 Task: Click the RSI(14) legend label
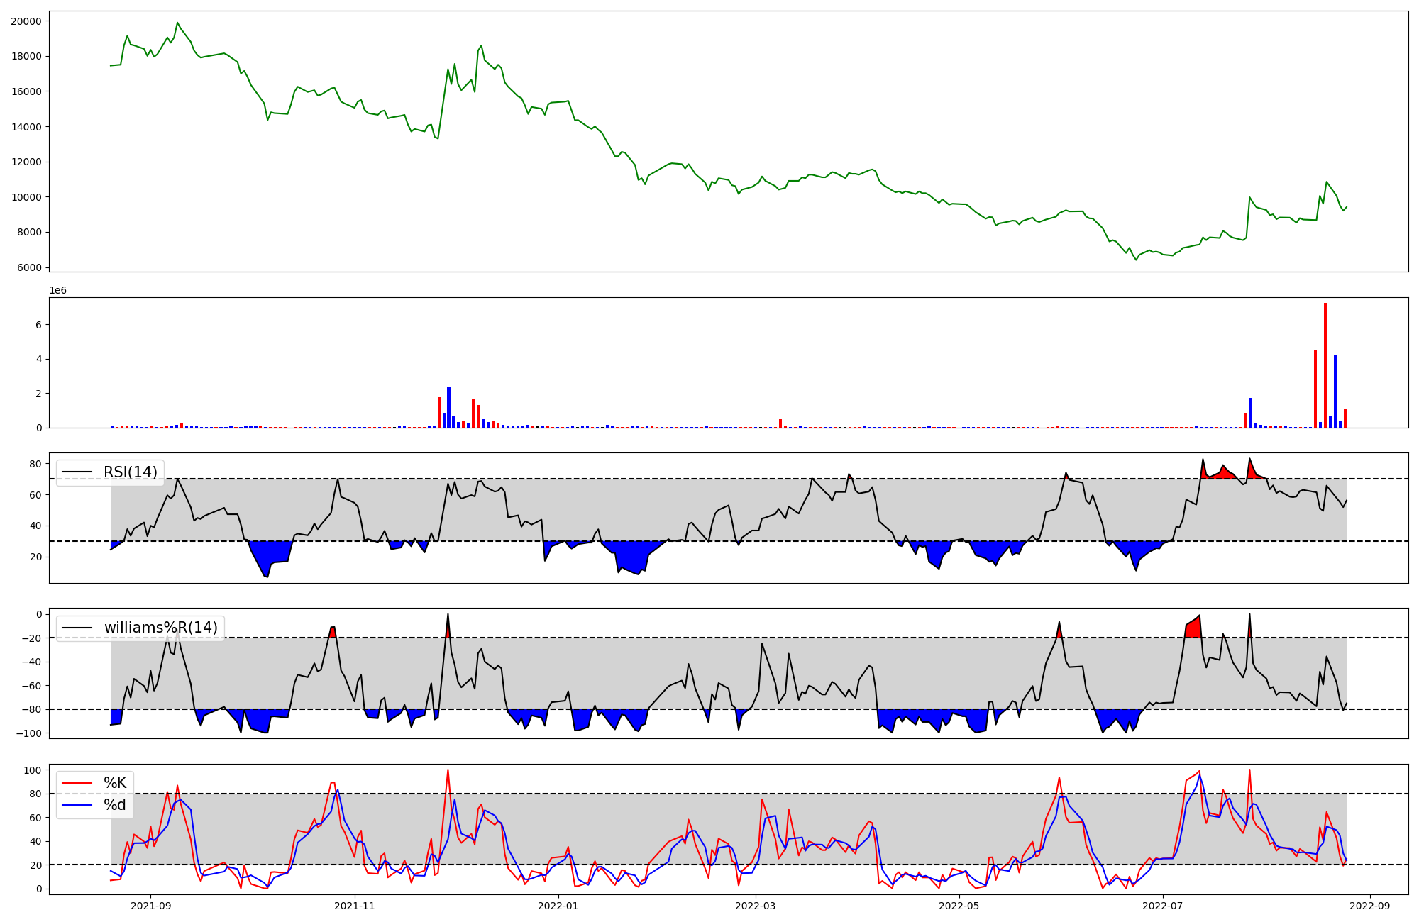[131, 472]
